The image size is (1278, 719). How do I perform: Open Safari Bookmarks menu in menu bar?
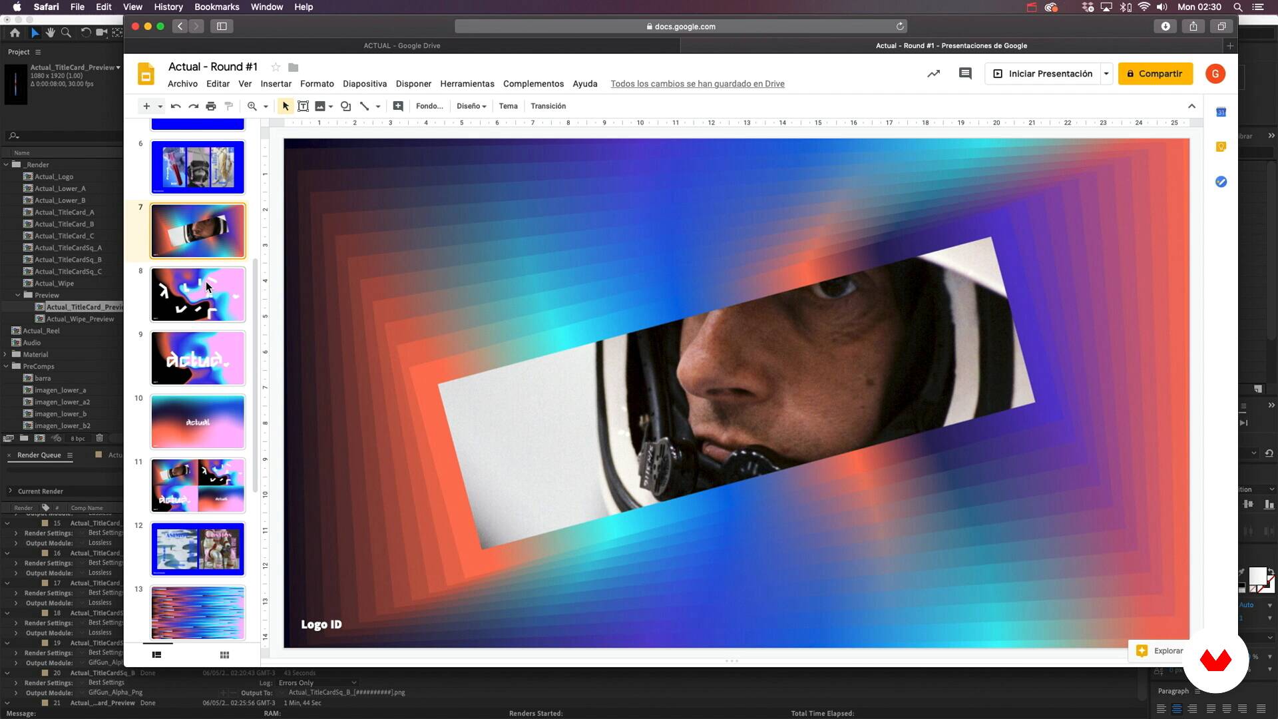[x=216, y=7]
